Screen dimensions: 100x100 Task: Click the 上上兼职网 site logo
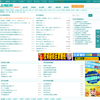(6, 6)
